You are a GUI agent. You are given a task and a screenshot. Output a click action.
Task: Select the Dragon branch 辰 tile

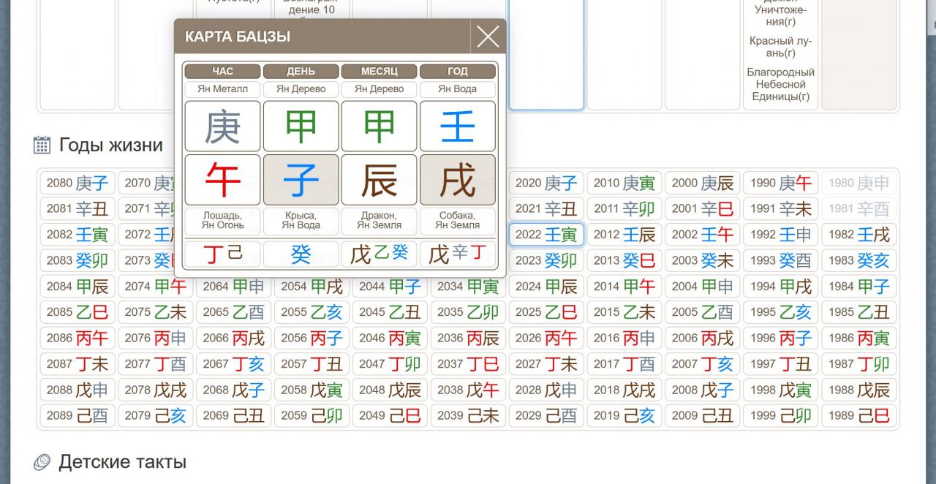[379, 180]
